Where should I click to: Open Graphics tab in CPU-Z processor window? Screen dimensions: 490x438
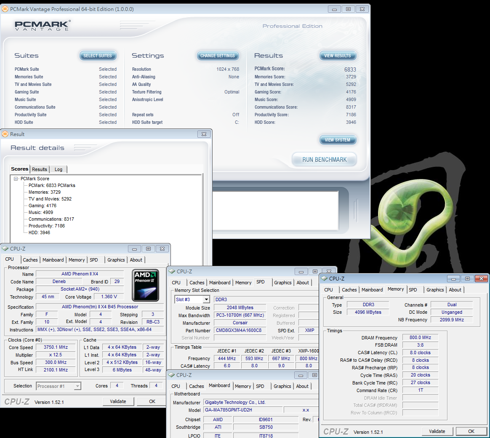pos(116,260)
